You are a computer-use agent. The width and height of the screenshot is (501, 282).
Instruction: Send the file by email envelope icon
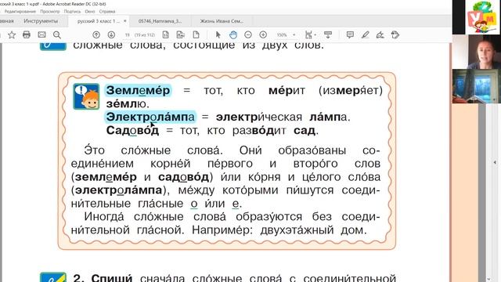coord(41,34)
